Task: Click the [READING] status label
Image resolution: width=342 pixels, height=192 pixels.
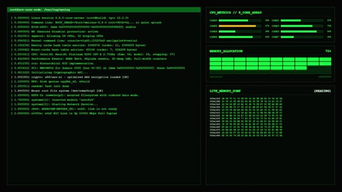Action: pos(322,91)
